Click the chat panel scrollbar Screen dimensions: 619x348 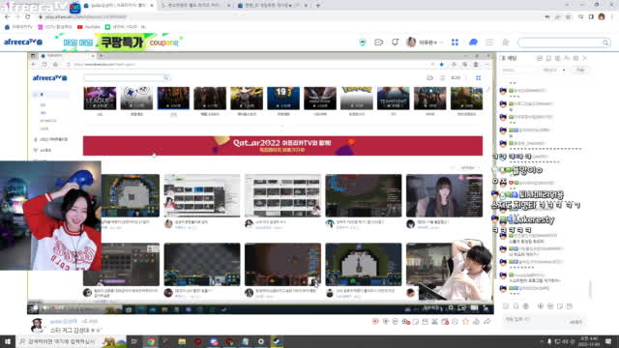point(590,289)
